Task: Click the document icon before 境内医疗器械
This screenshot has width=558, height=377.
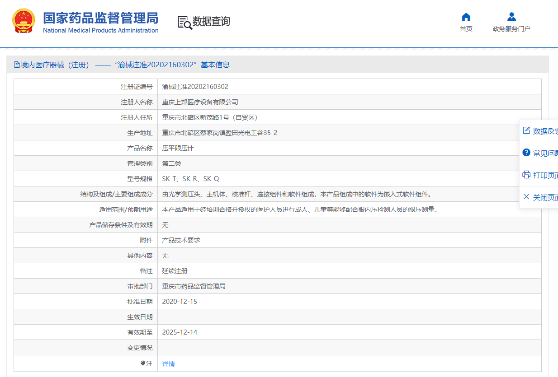Action: pos(17,65)
